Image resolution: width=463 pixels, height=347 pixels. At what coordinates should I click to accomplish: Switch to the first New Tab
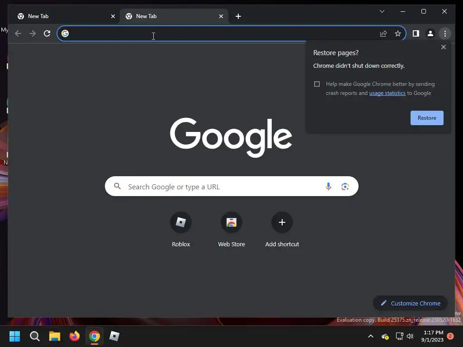click(66, 16)
